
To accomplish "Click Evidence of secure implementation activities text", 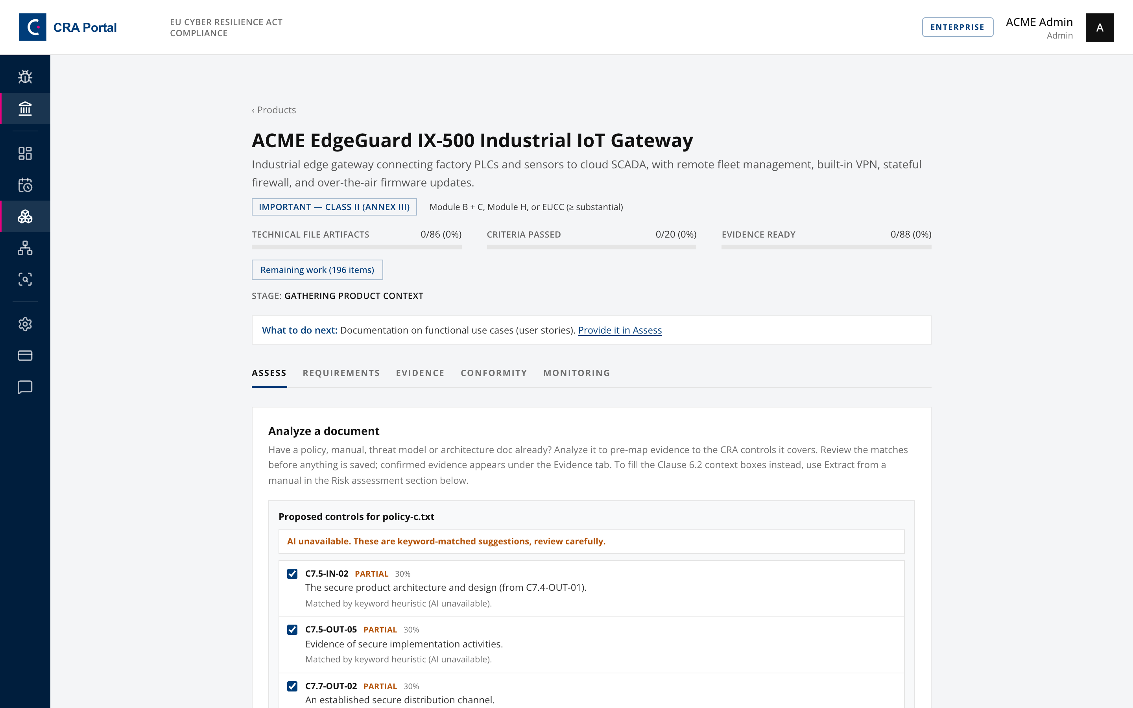I will point(404,644).
